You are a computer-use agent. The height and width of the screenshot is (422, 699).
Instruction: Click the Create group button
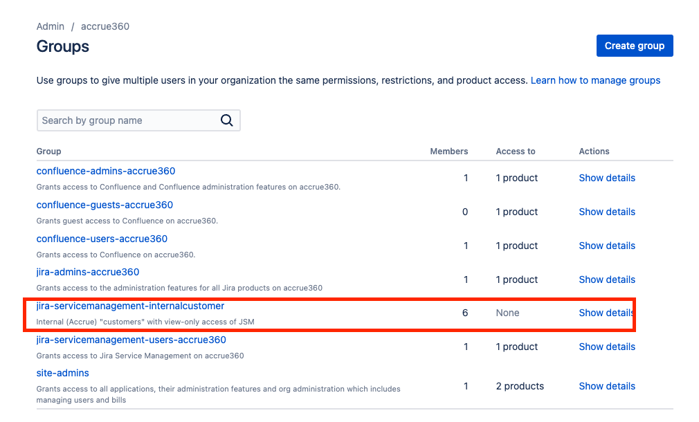click(x=635, y=46)
